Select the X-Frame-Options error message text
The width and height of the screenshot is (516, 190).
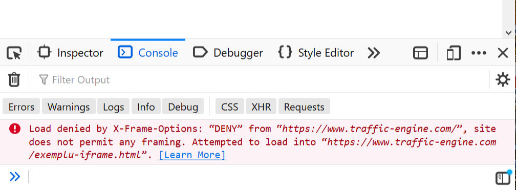262,142
